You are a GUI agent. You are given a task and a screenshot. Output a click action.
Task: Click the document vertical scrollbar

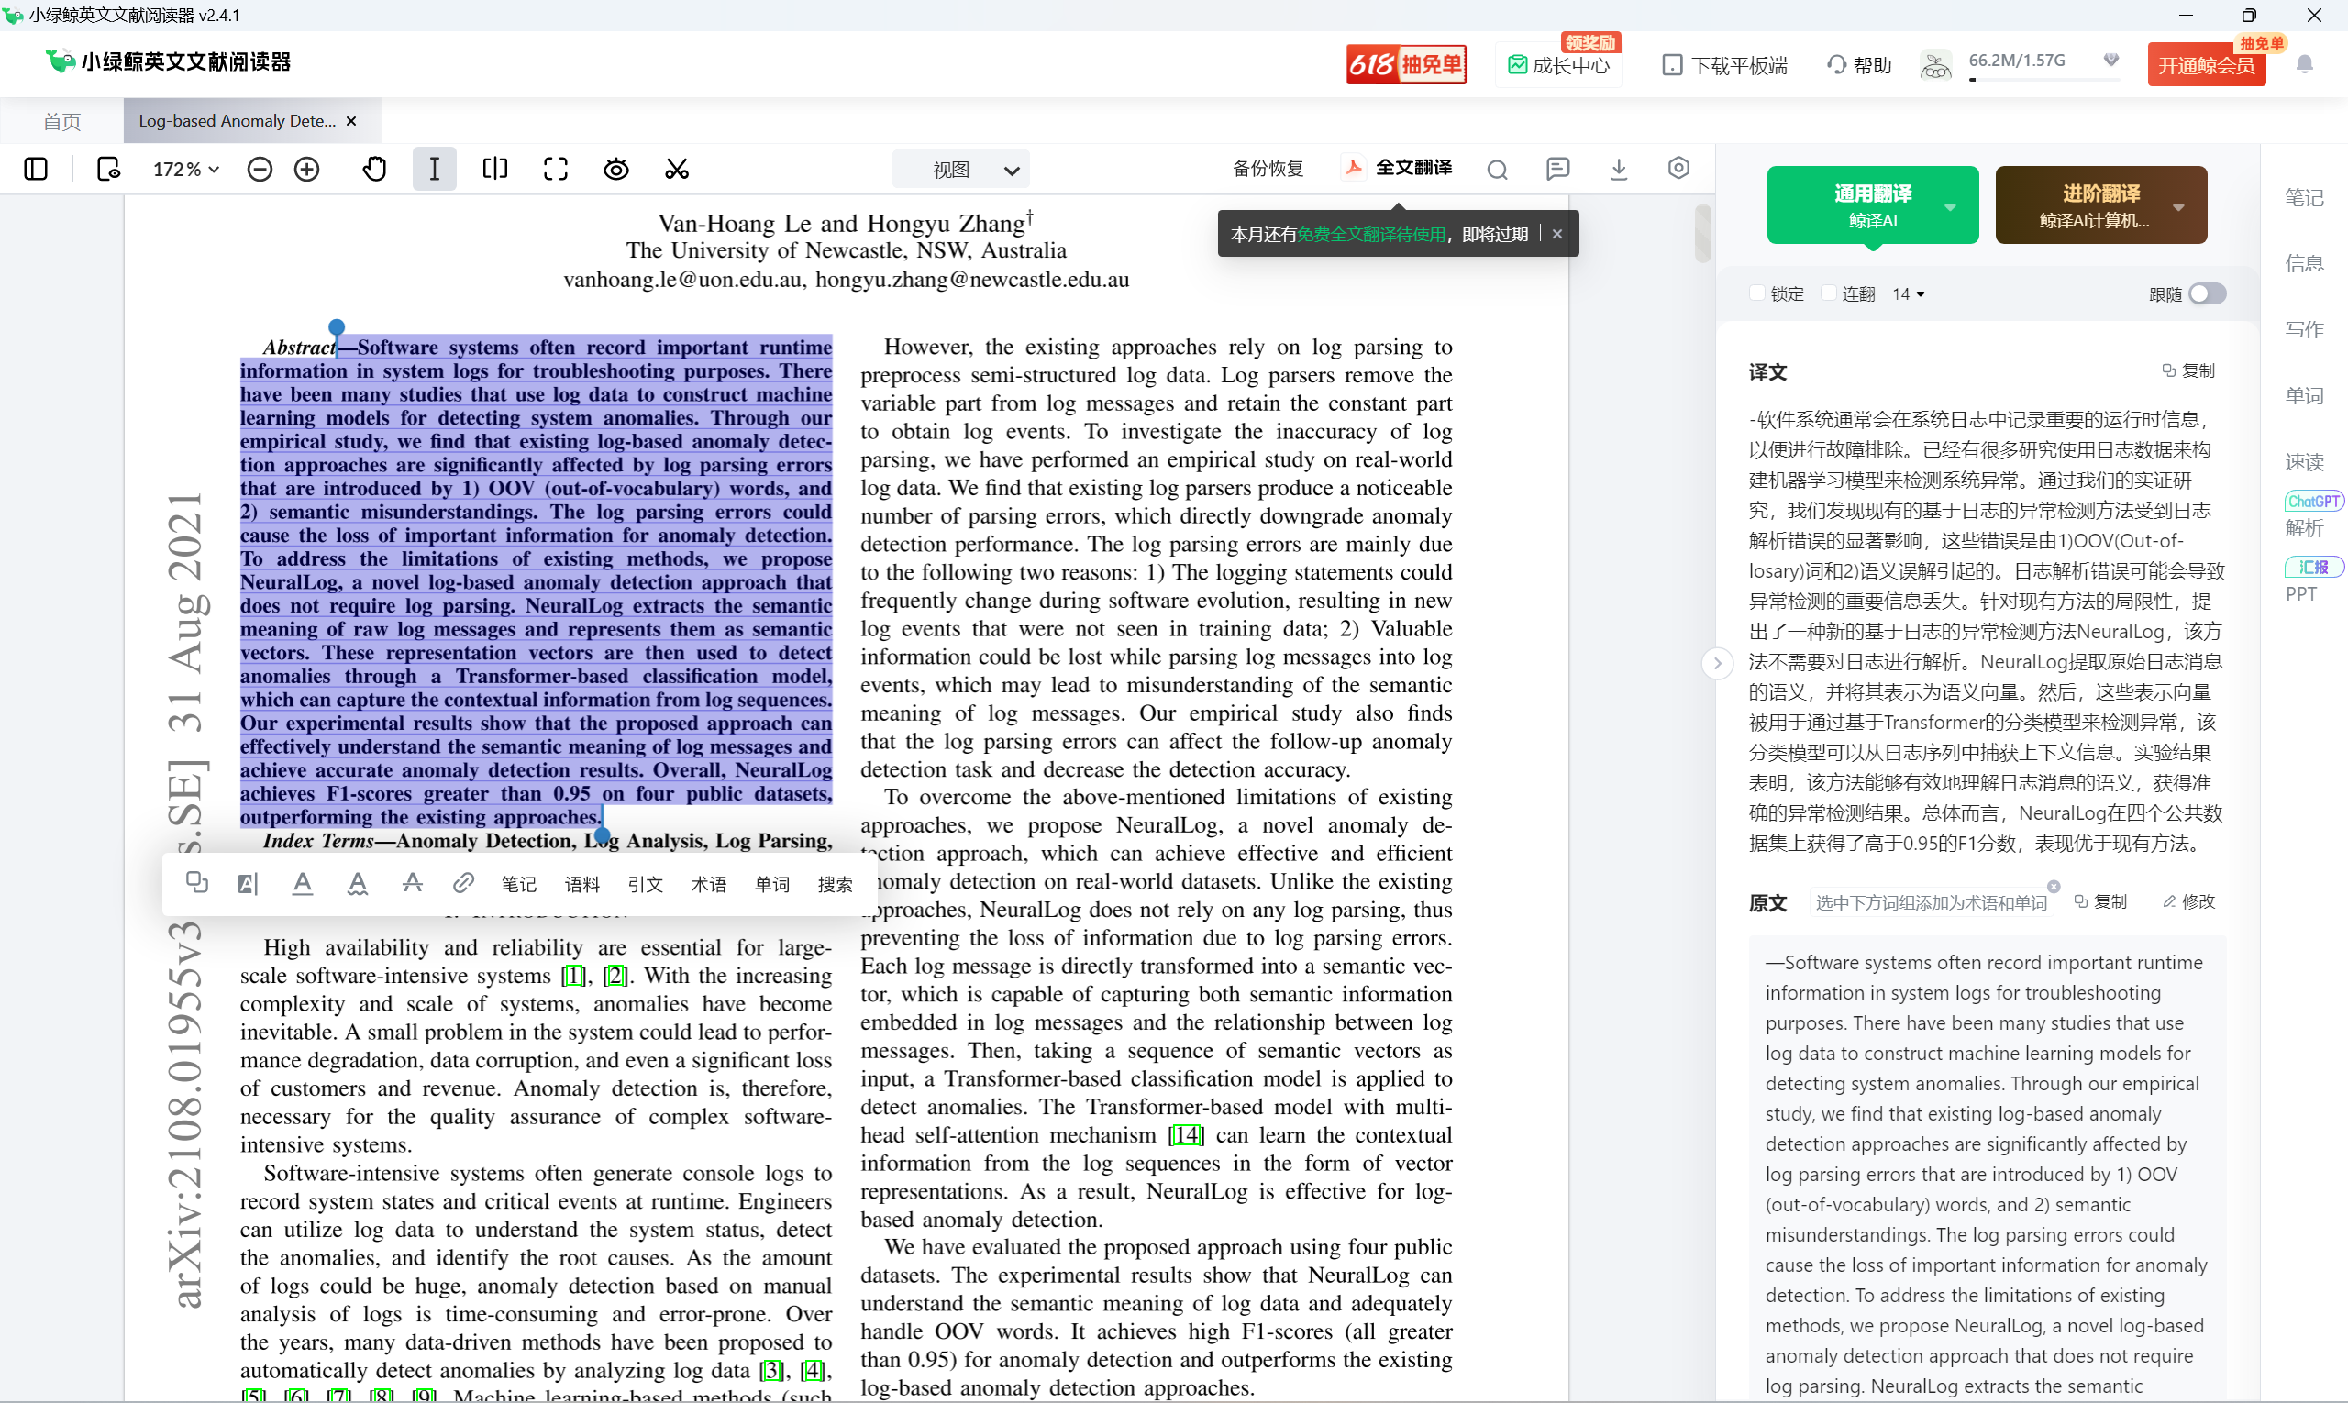click(x=1702, y=234)
